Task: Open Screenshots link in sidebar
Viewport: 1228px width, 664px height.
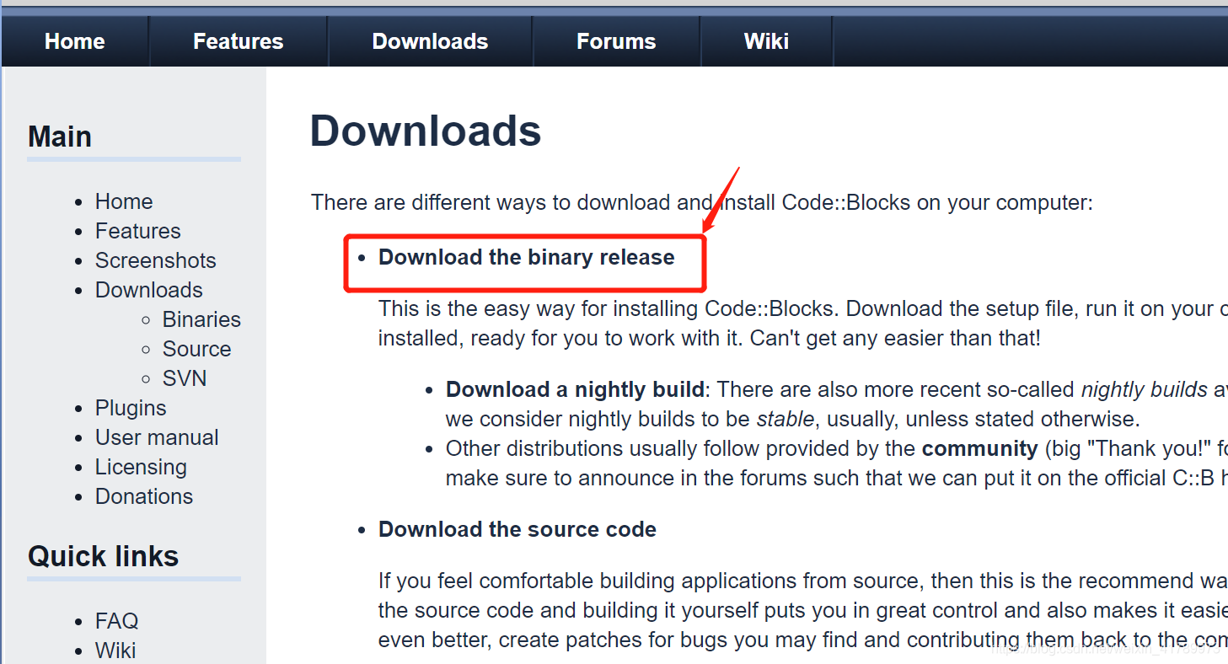Action: coord(156,260)
